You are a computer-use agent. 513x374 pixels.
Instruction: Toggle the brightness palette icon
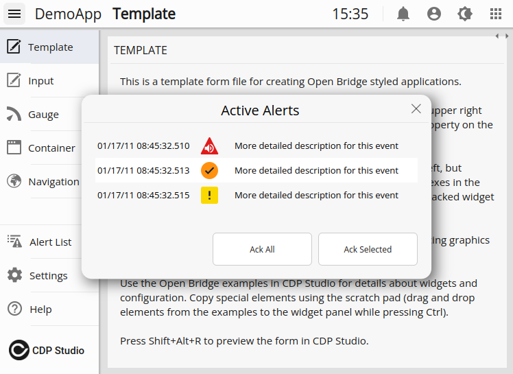tap(465, 14)
